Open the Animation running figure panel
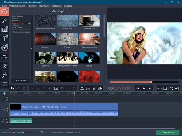This screenshot has width=182, height=136. [x=4, y=66]
